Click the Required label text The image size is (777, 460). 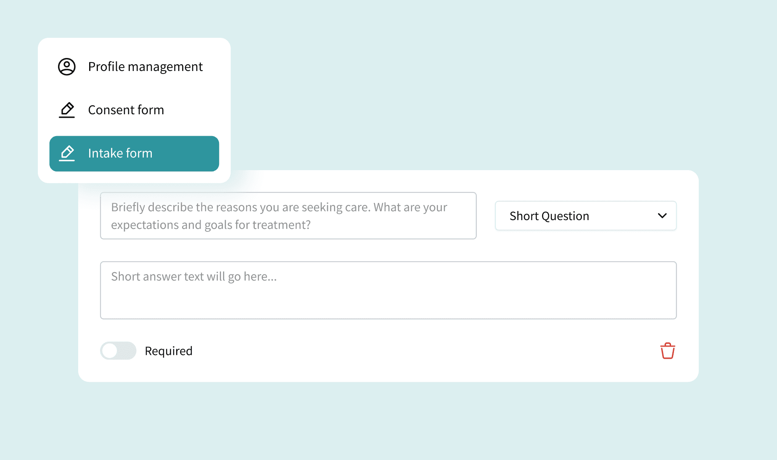169,351
